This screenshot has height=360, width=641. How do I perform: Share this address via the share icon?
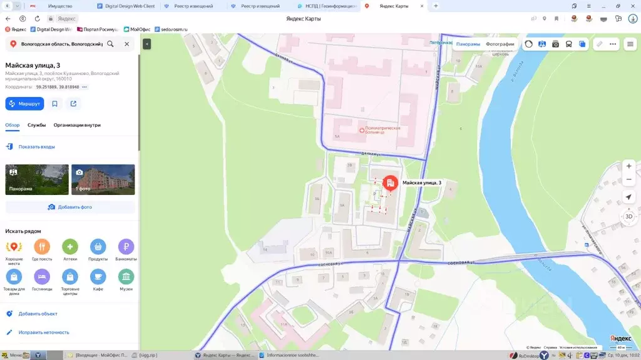pos(73,104)
